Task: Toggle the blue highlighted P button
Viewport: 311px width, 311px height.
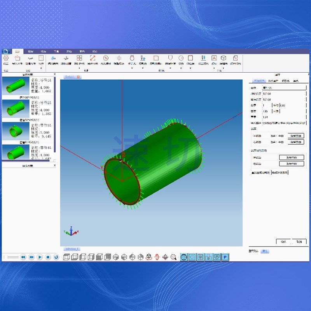Action: 225,257
